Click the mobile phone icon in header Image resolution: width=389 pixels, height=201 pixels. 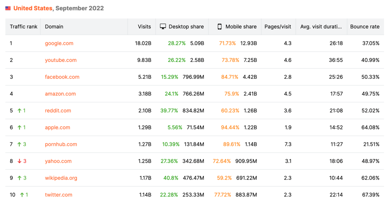click(x=220, y=27)
